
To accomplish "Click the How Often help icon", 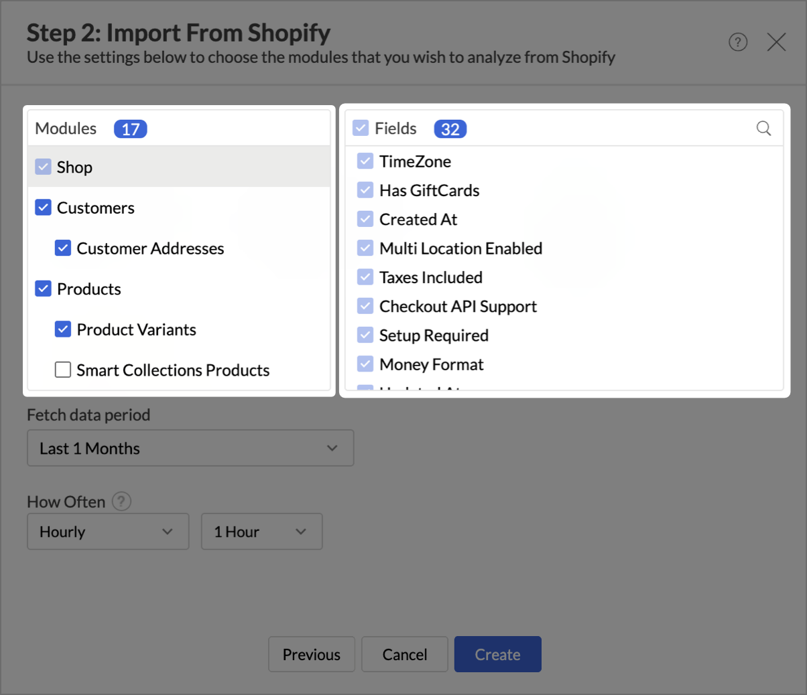I will pyautogui.click(x=121, y=501).
